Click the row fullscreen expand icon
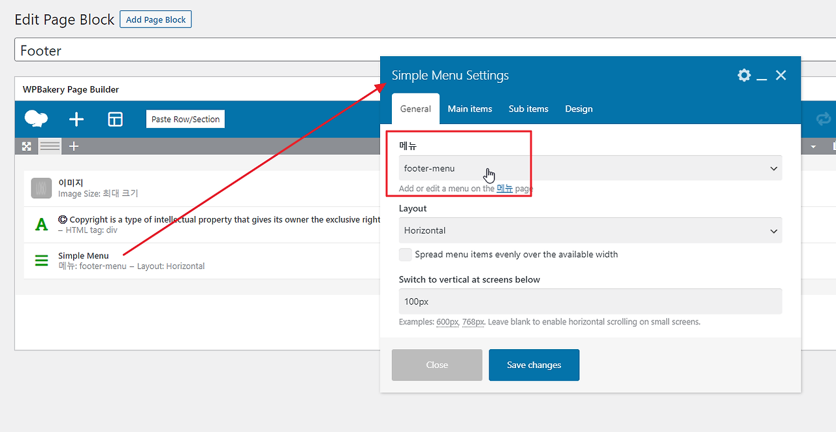The height and width of the screenshot is (432, 836). (x=27, y=146)
